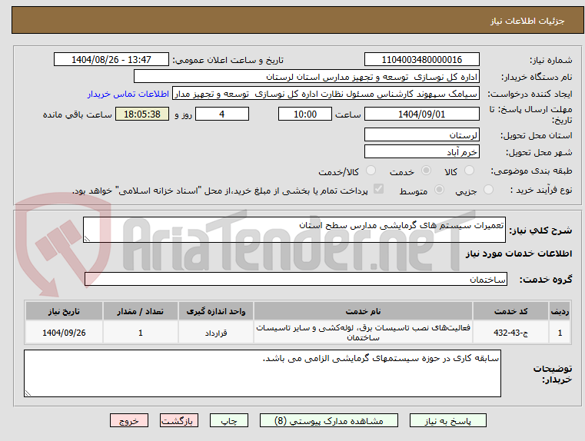
Task: Select the 'کالا' radio button
Action: pyautogui.click(x=469, y=171)
